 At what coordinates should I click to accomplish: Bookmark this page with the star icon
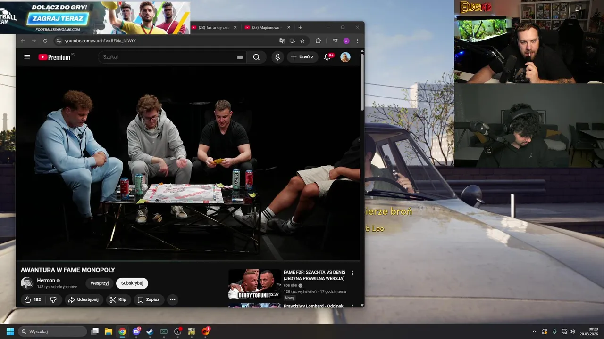pyautogui.click(x=302, y=41)
